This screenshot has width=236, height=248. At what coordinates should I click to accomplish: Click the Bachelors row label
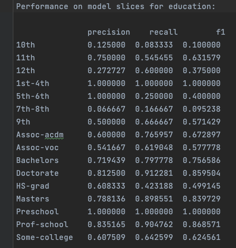pyautogui.click(x=38, y=161)
